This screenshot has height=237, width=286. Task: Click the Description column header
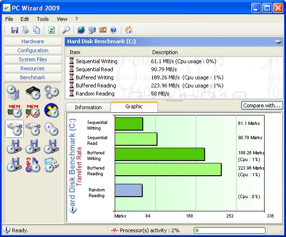tap(215, 52)
